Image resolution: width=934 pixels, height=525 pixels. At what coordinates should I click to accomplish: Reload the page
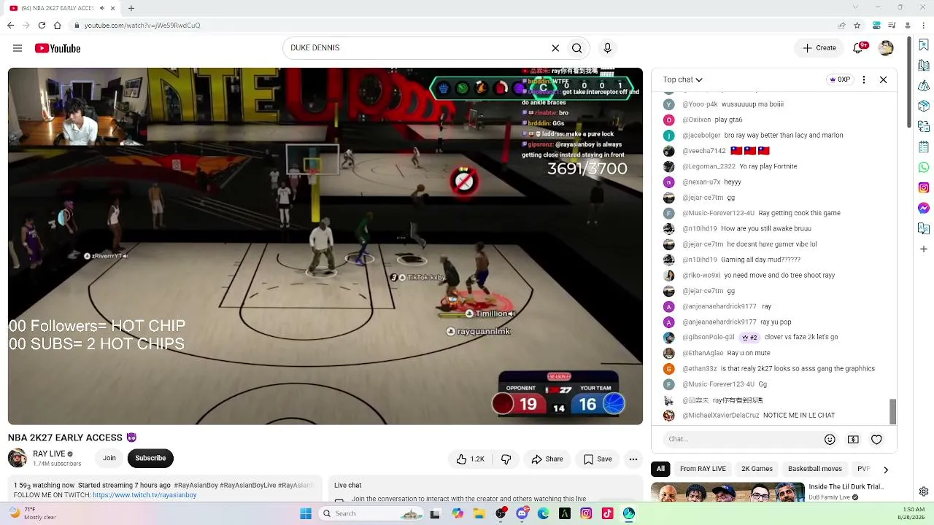click(42, 26)
